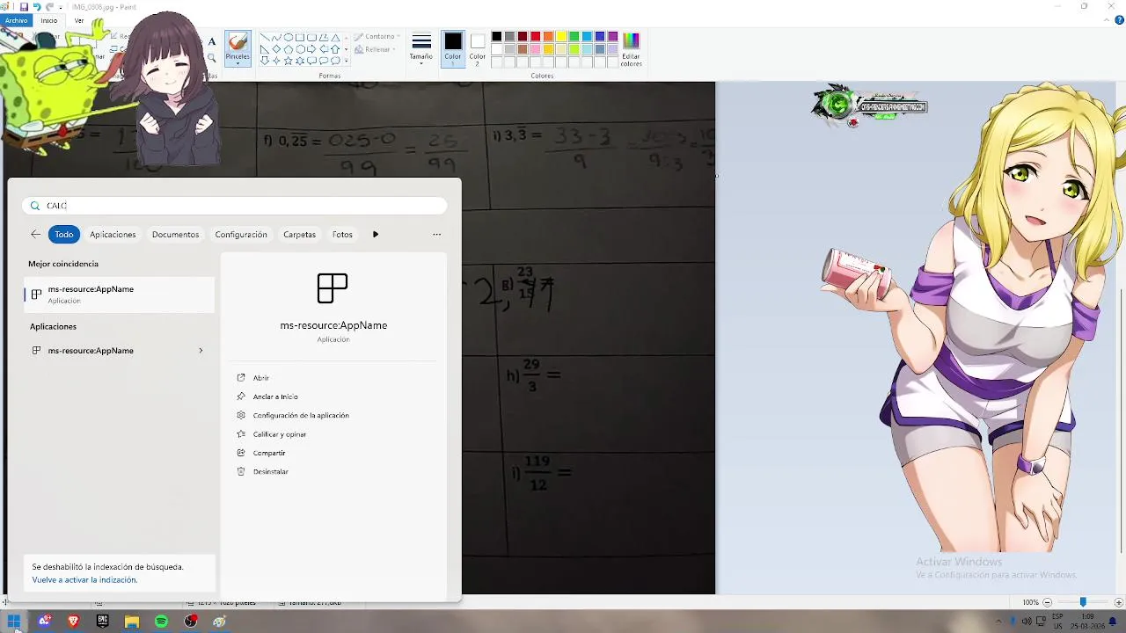Open Spotify from taskbar

point(161,622)
